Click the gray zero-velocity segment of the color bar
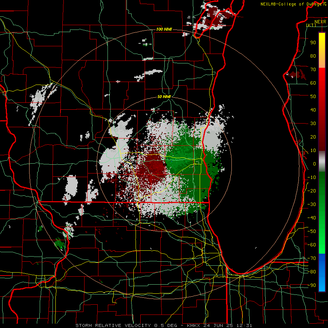Viewport: 328px width, 328px height. tap(322, 161)
